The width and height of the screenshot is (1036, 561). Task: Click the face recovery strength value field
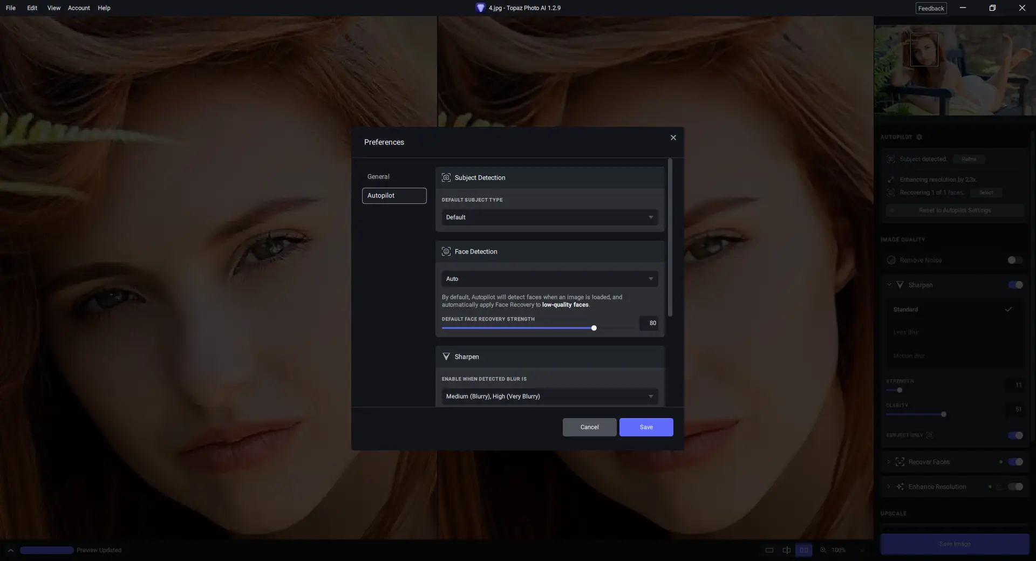click(649, 323)
